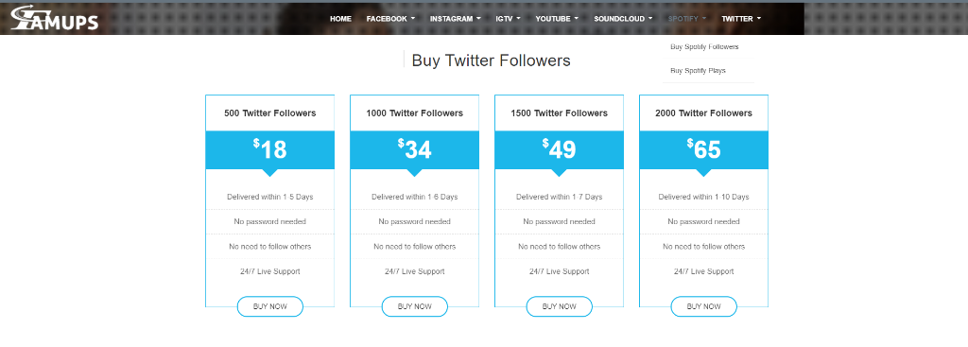Collapse the Spotify dropdown menu
968x347 pixels.
[686, 19]
